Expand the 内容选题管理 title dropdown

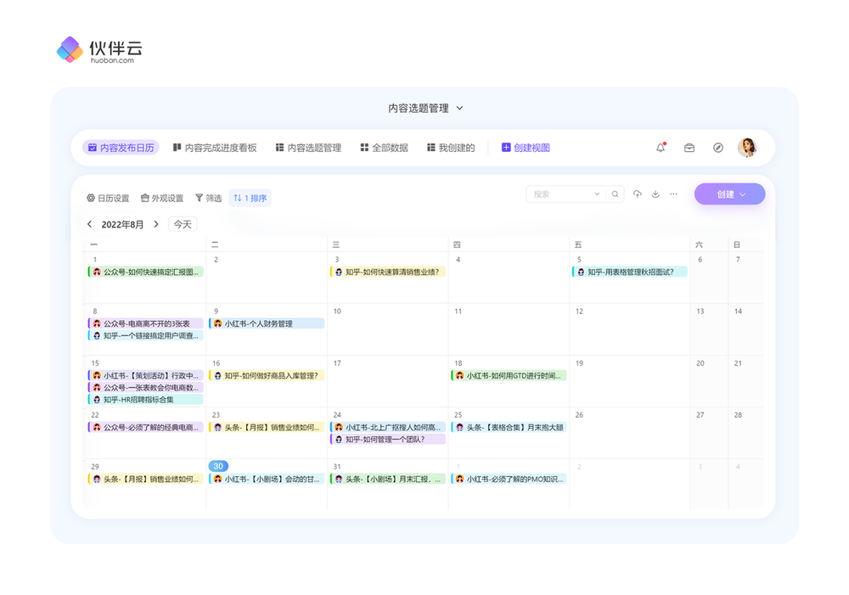click(460, 108)
